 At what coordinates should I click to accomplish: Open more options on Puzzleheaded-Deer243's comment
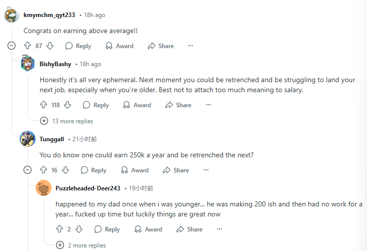(219, 229)
